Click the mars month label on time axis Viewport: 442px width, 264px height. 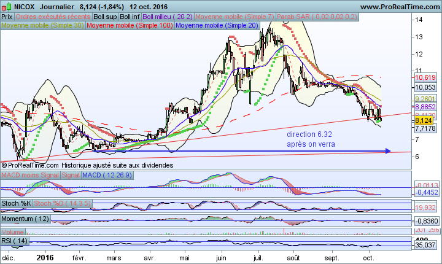[114, 258]
